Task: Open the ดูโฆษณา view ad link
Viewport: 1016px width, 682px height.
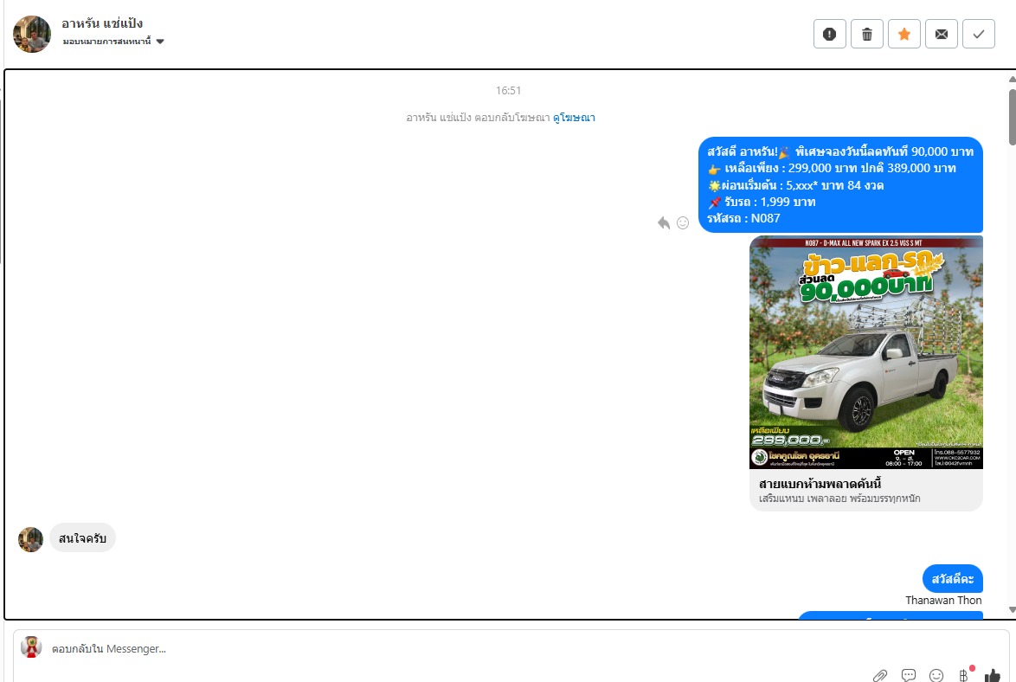Action: point(574,118)
